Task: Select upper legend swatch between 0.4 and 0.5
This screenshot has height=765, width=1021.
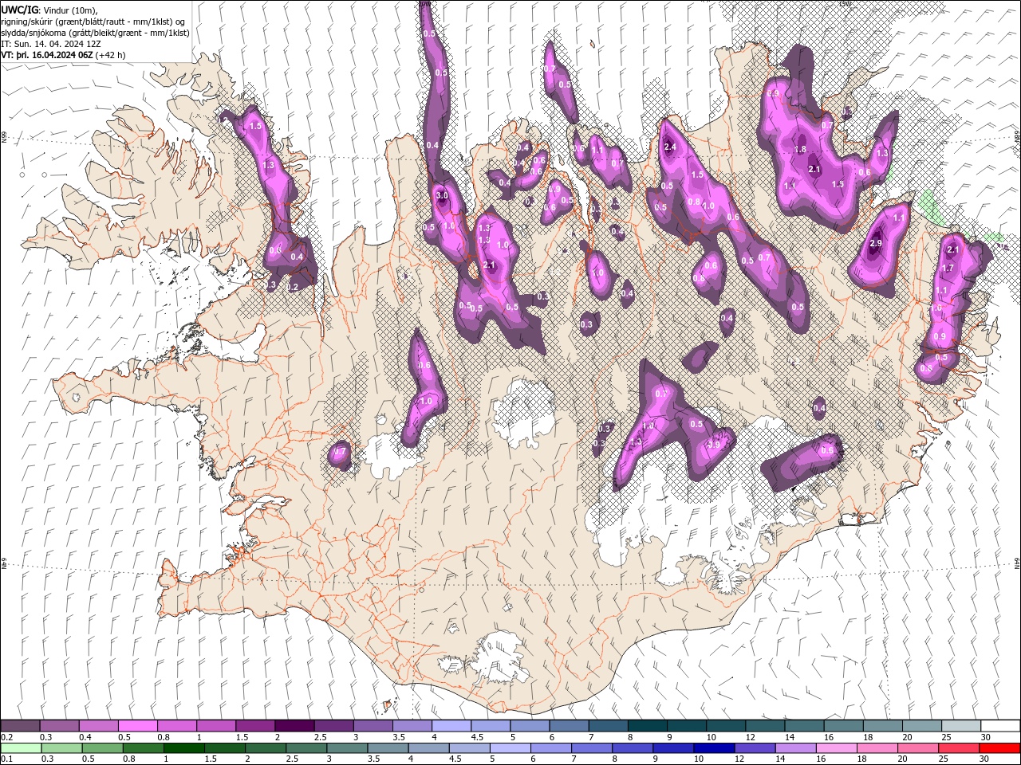Action: coord(99,725)
